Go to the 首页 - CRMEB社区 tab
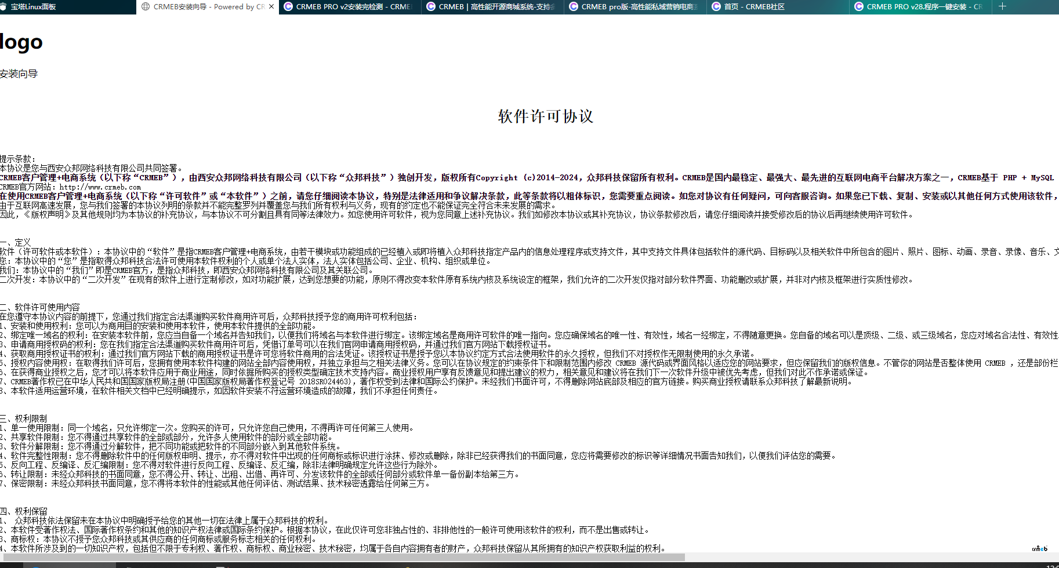1059x568 pixels. 778,7
